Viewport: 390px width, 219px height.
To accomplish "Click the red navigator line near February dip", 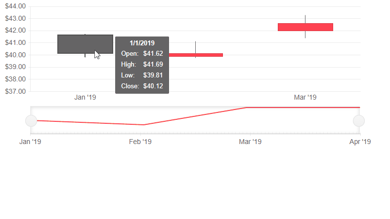I will pos(144,125).
